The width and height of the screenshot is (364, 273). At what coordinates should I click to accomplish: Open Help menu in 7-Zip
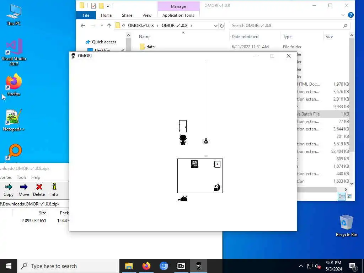[36, 177]
